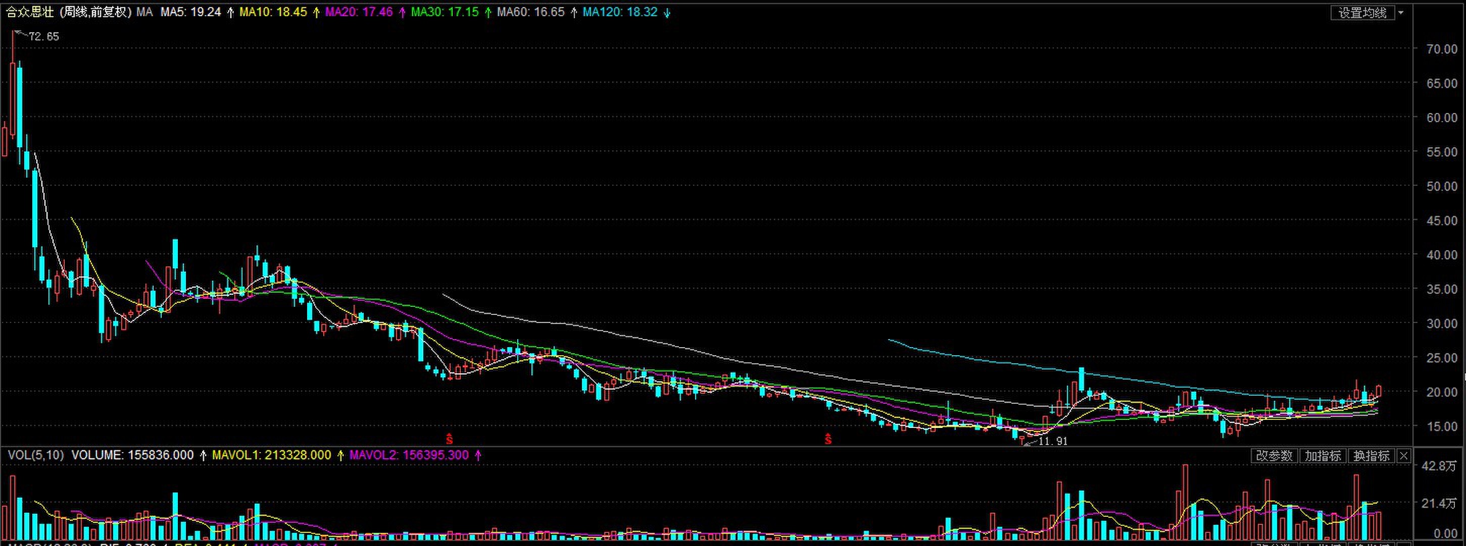Click the 21.4万 volume axis label

point(1439,503)
